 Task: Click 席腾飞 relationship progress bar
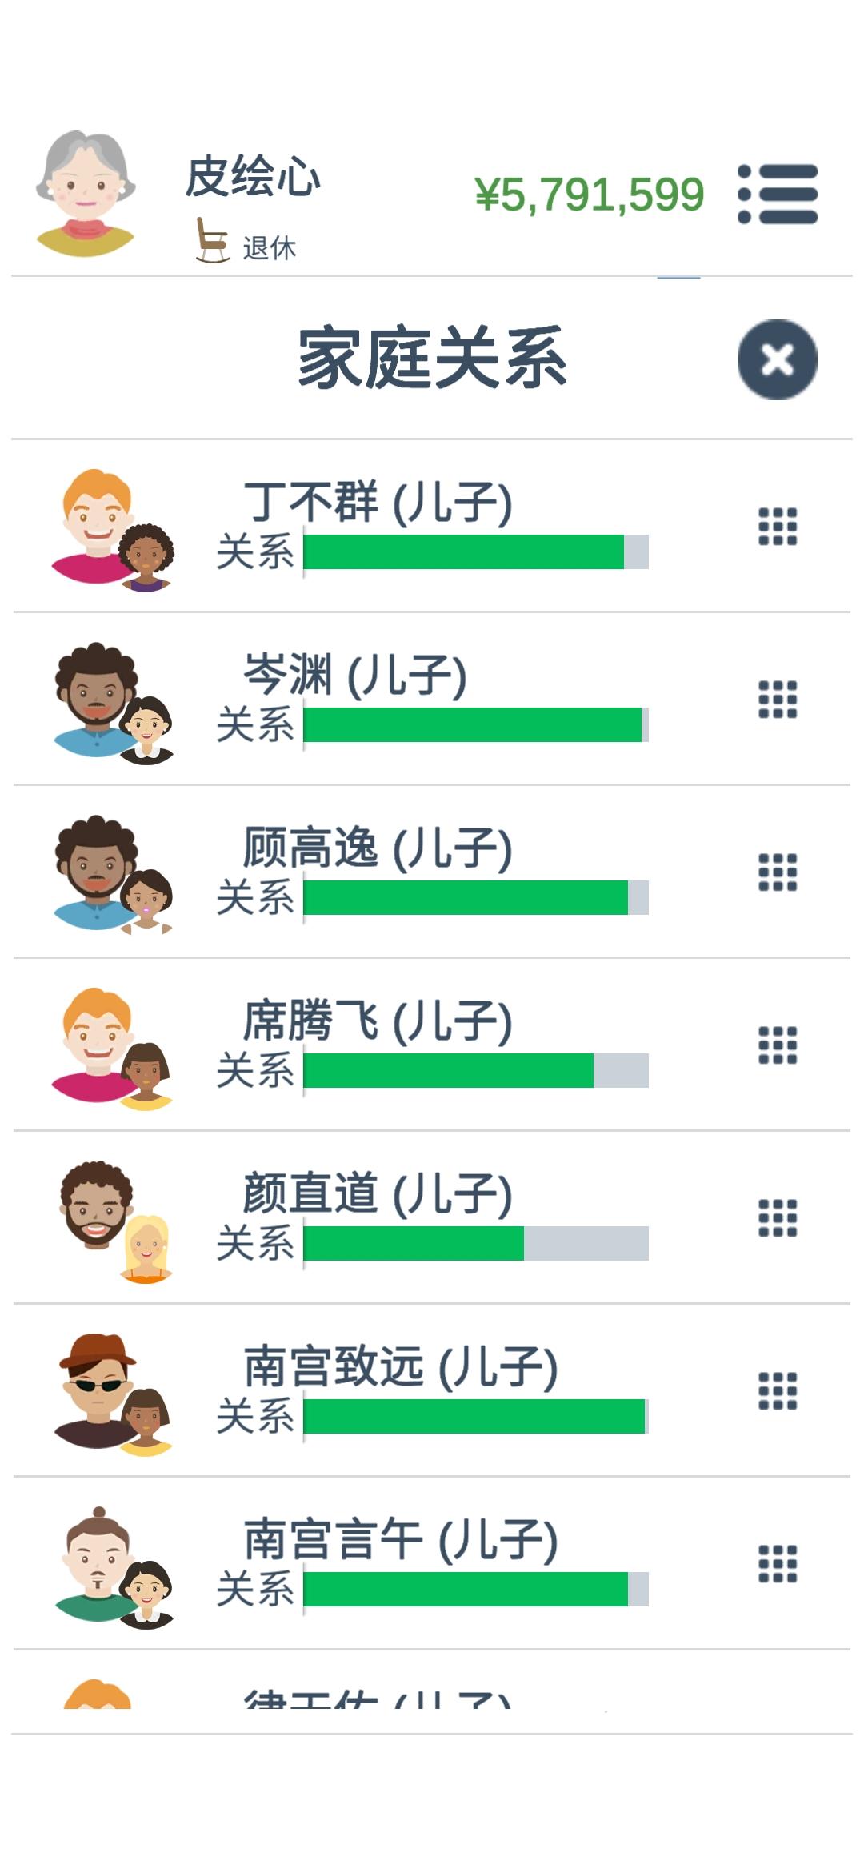[x=476, y=1070]
